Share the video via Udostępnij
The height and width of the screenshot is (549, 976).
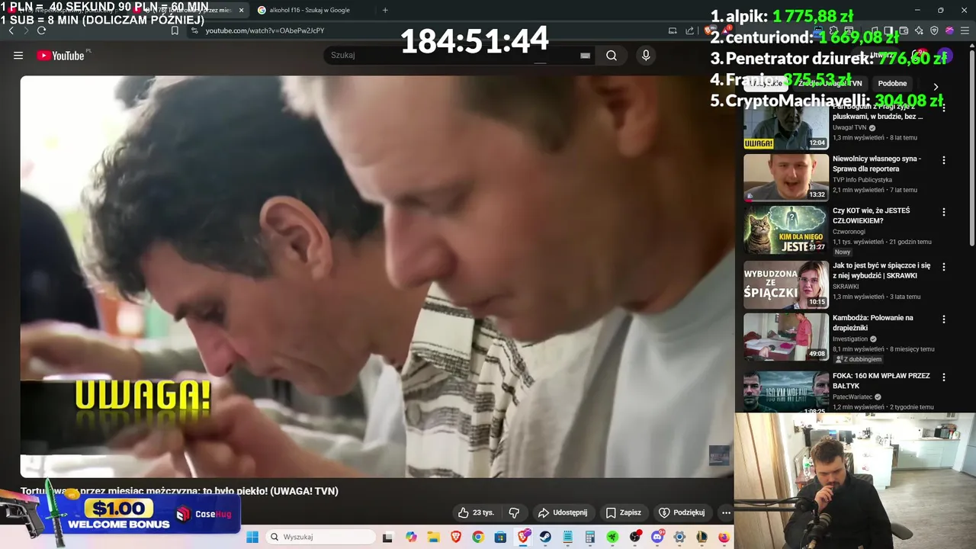pyautogui.click(x=562, y=512)
